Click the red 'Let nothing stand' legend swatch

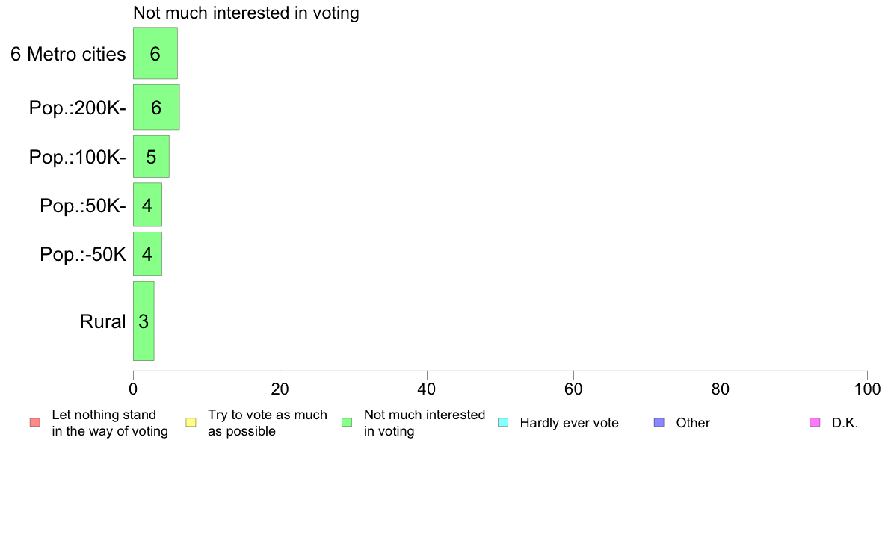[x=35, y=422]
